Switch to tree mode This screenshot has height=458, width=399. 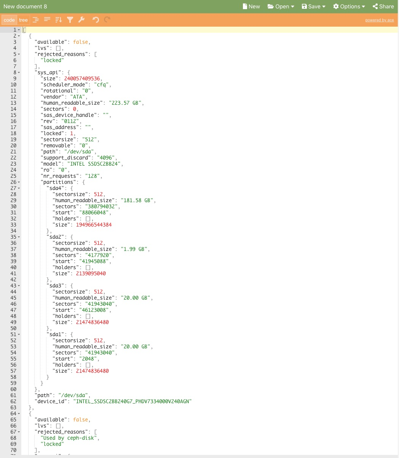(x=23, y=20)
